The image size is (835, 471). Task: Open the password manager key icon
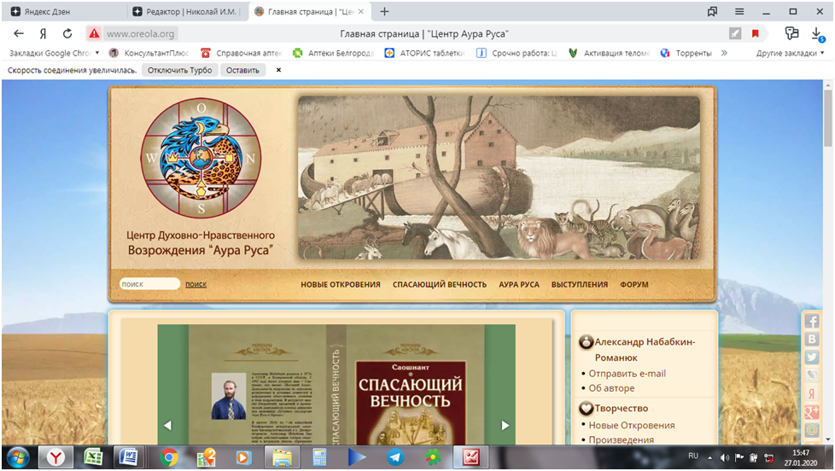point(791,33)
